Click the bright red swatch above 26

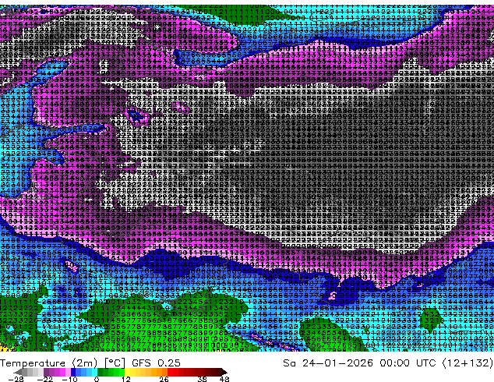pyautogui.click(x=170, y=372)
